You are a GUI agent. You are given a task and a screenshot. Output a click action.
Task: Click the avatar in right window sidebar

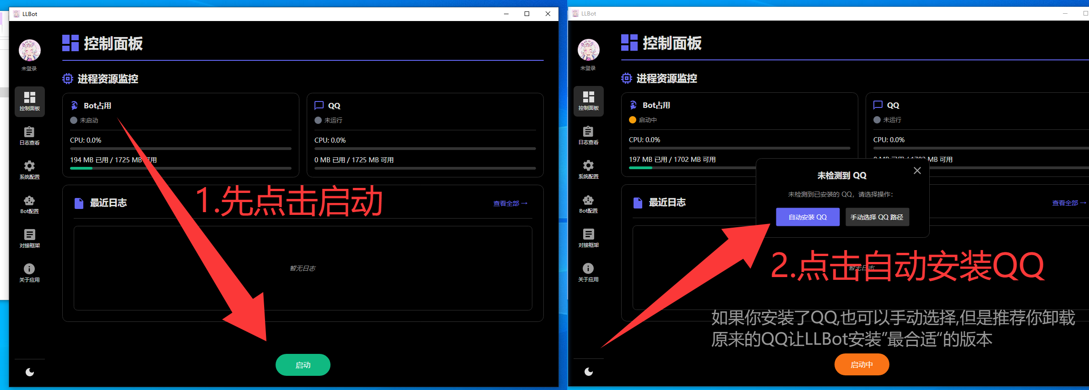coord(589,50)
